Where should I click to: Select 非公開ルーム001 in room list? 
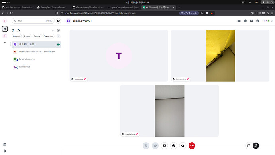click(36, 44)
